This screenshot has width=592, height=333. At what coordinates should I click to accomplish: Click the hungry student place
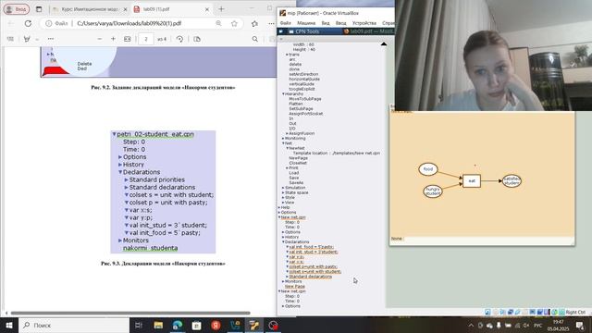pos(433,191)
